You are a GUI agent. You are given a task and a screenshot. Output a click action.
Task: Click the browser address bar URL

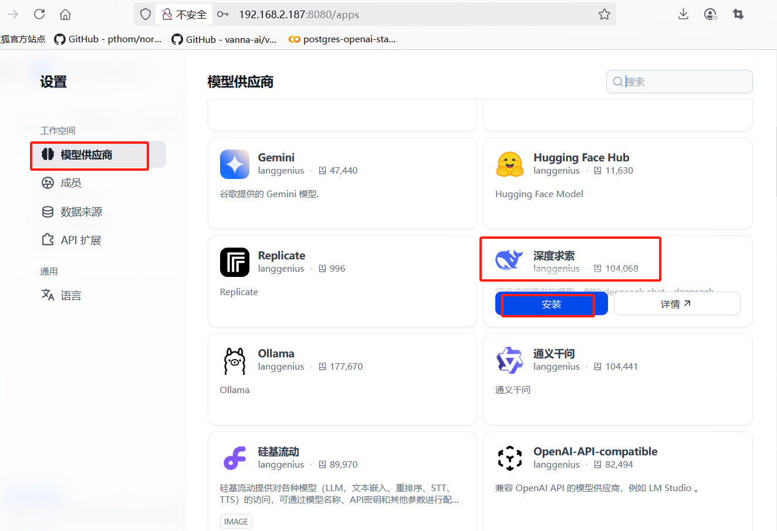[299, 15]
